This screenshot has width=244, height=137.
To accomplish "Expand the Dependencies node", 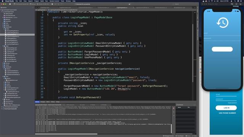I will pyautogui.click(x=3, y=18).
